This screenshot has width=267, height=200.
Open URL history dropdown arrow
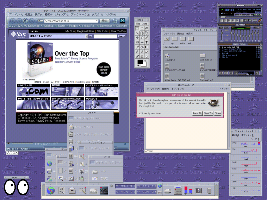pyautogui.click(x=97, y=21)
